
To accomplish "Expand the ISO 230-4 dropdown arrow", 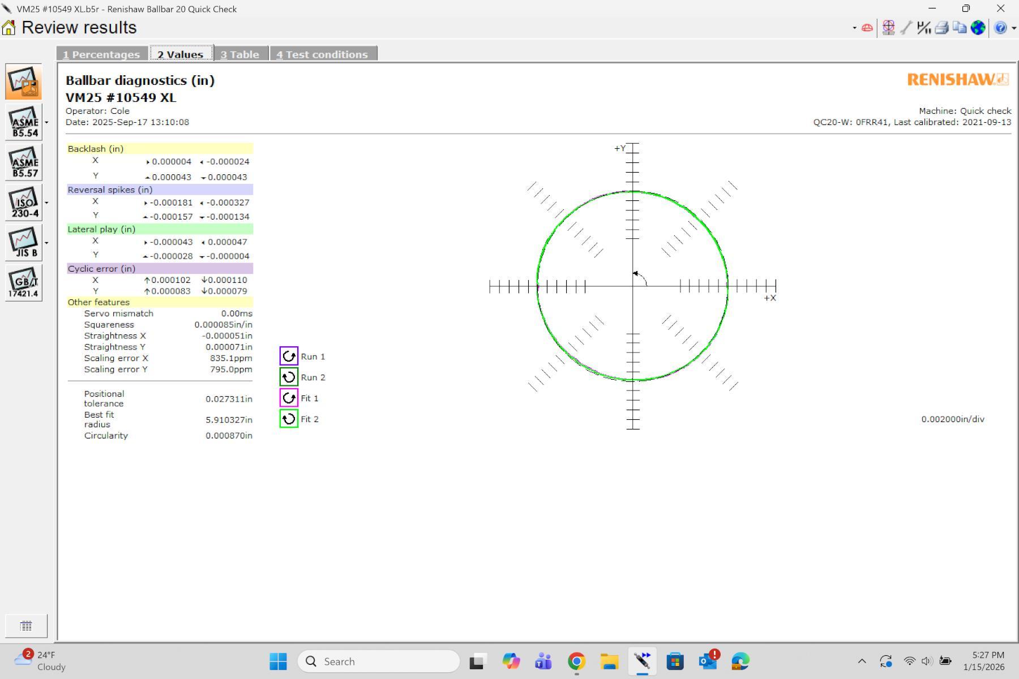I will 46,203.
